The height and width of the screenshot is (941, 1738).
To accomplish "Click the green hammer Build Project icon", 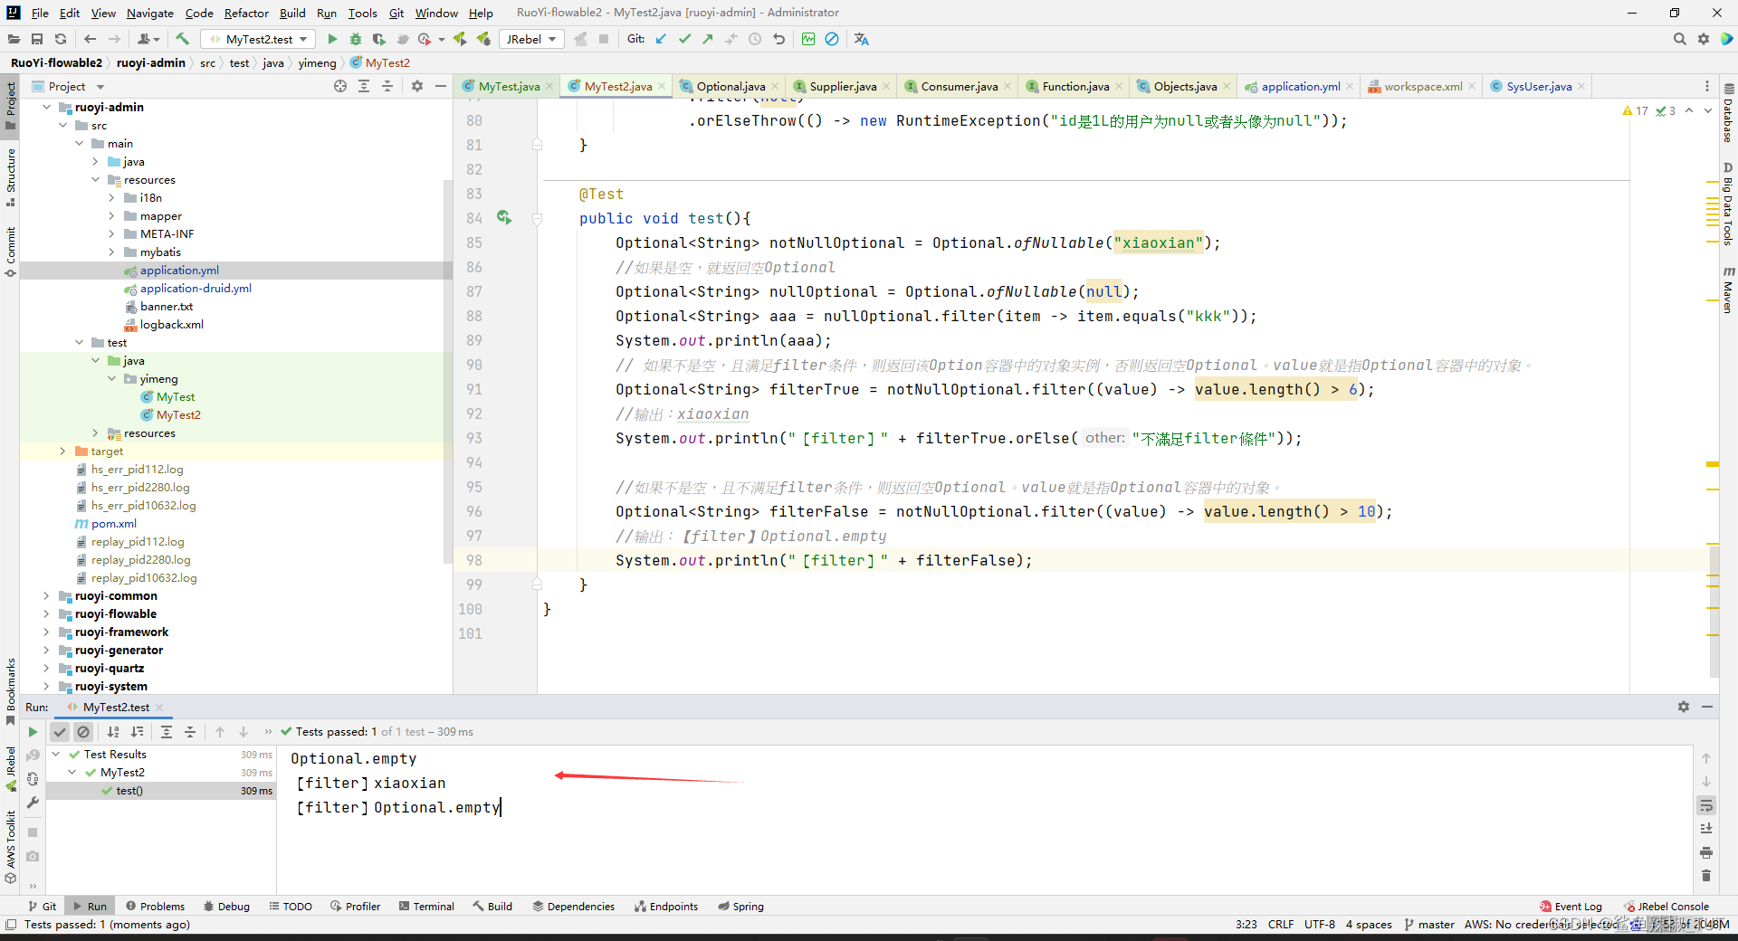I will (182, 39).
